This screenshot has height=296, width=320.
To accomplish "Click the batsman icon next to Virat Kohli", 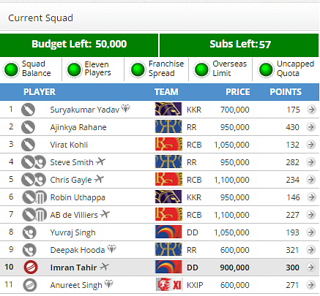I will tap(28, 145).
